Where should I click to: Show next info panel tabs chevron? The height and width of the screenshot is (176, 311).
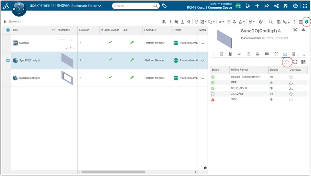click(x=298, y=55)
